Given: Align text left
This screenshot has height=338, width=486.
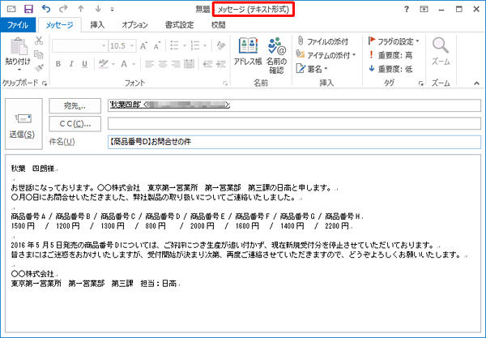Looking at the screenshot, I should [x=150, y=64].
